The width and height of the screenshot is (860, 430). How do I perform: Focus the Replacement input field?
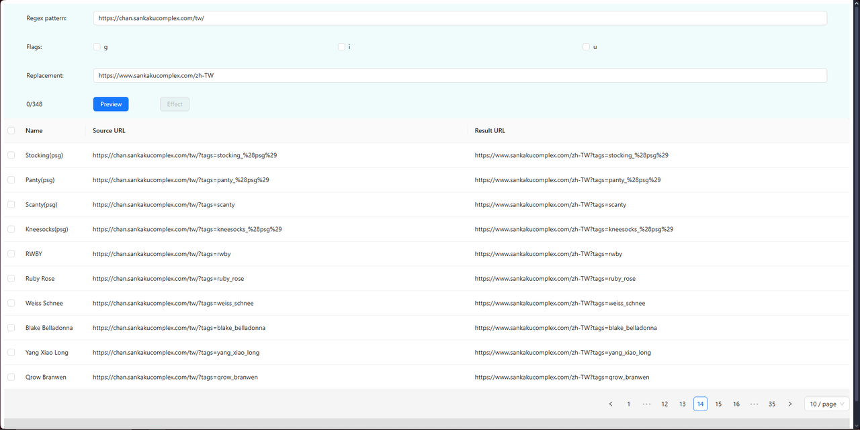pos(460,75)
